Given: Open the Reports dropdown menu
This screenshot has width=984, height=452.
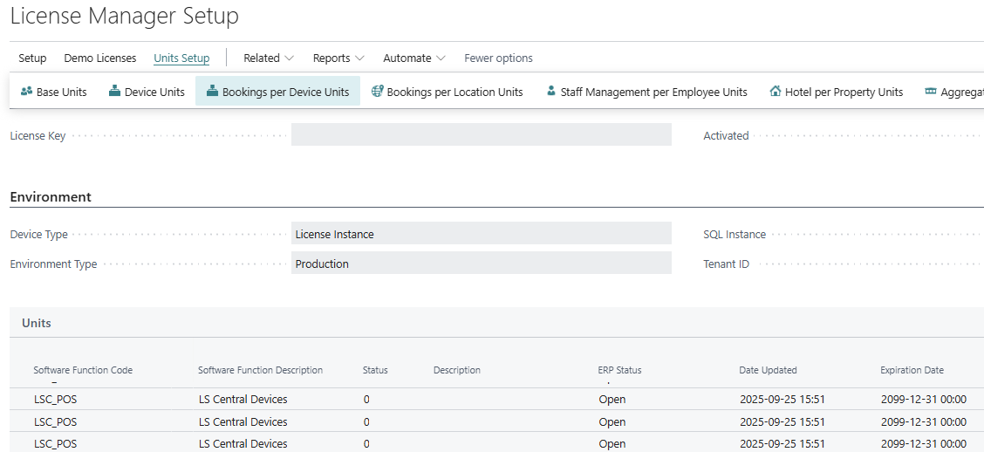Looking at the screenshot, I should [x=338, y=58].
